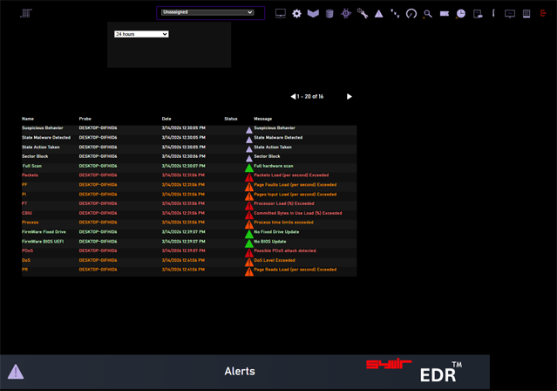Click orange warning triangle of DoS row
Viewport: 557px width, 391px height.
(249, 262)
